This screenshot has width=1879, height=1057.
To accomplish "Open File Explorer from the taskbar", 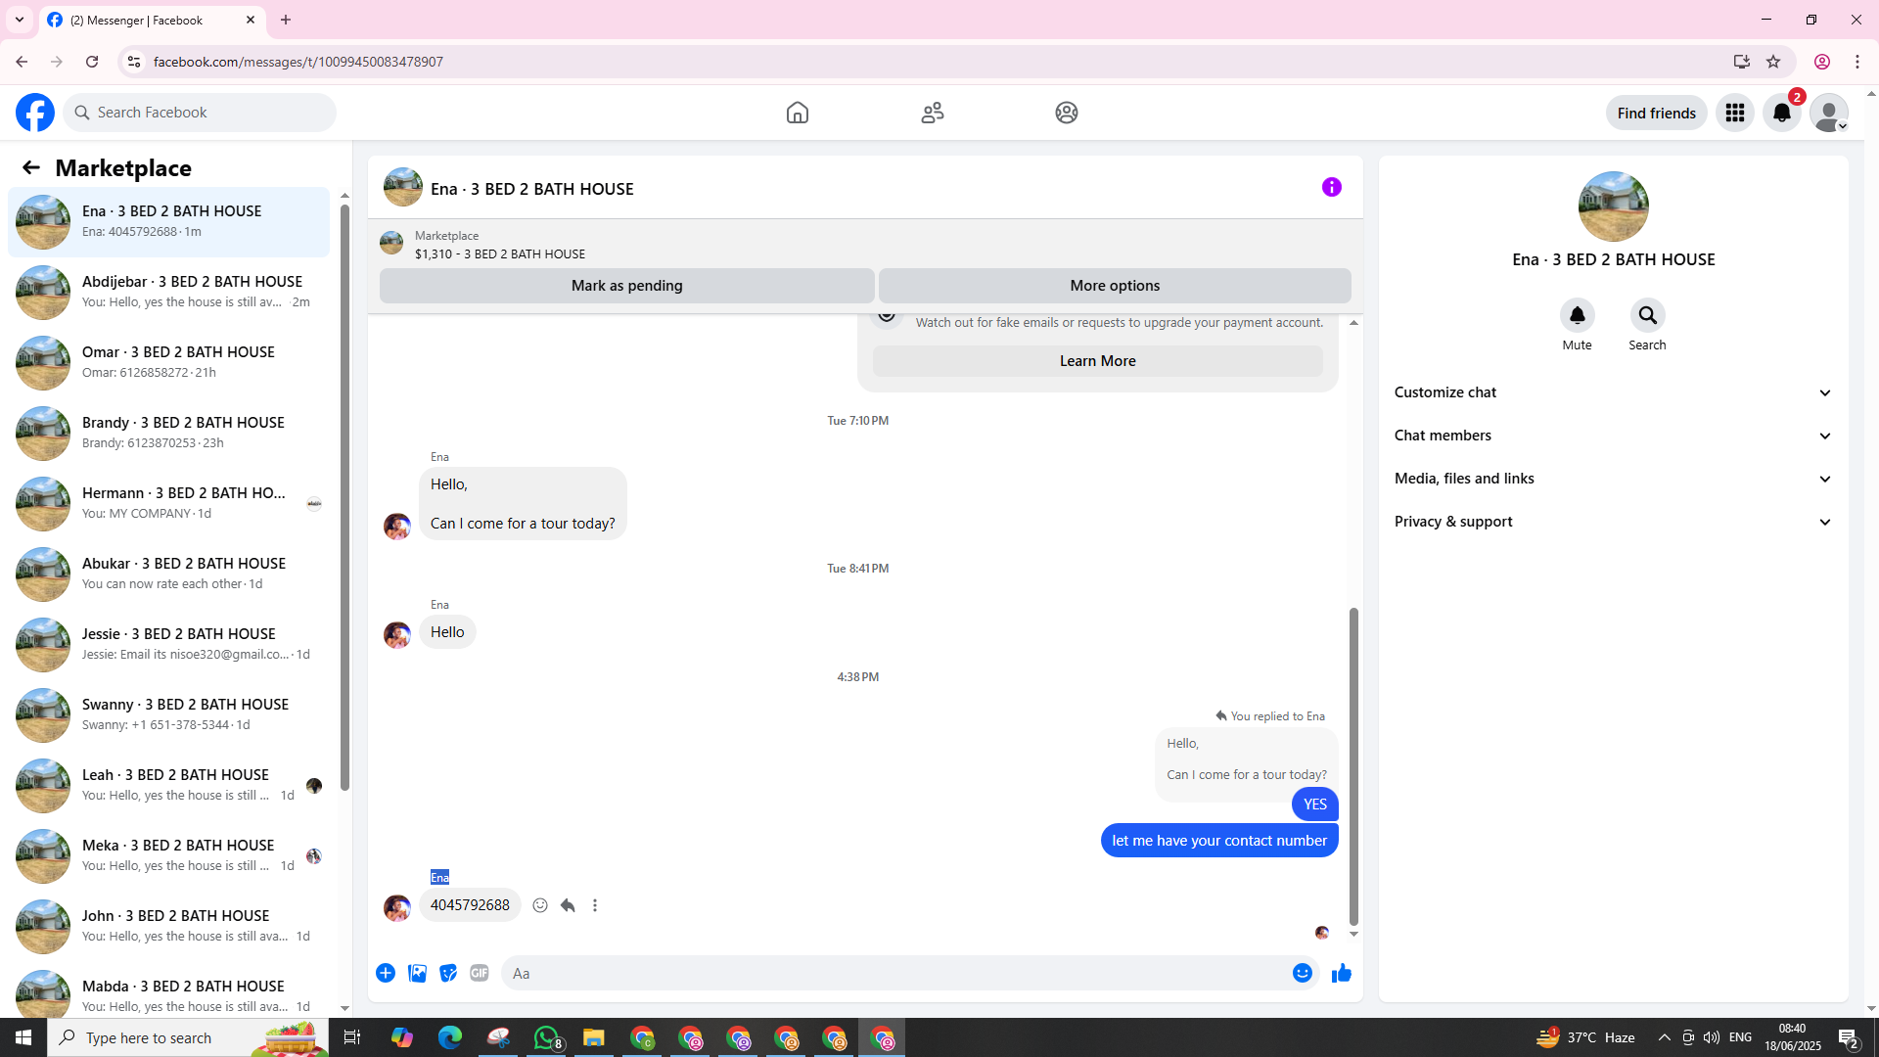I will [x=594, y=1037].
